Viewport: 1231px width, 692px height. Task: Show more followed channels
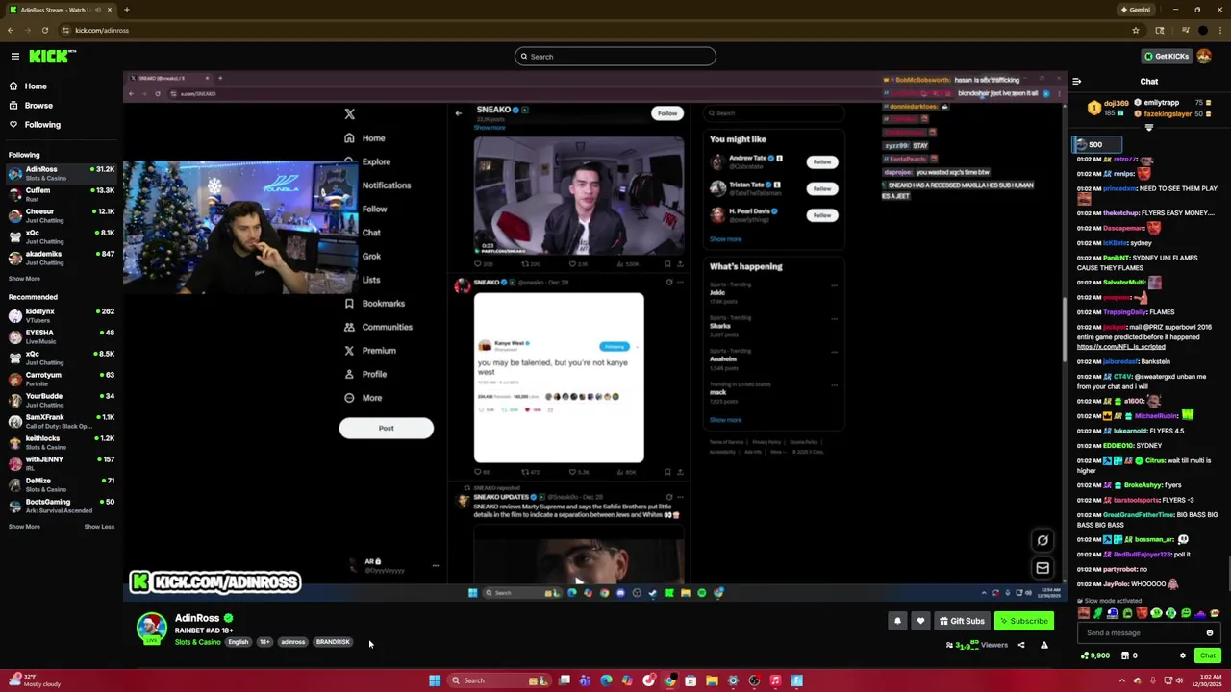(24, 279)
